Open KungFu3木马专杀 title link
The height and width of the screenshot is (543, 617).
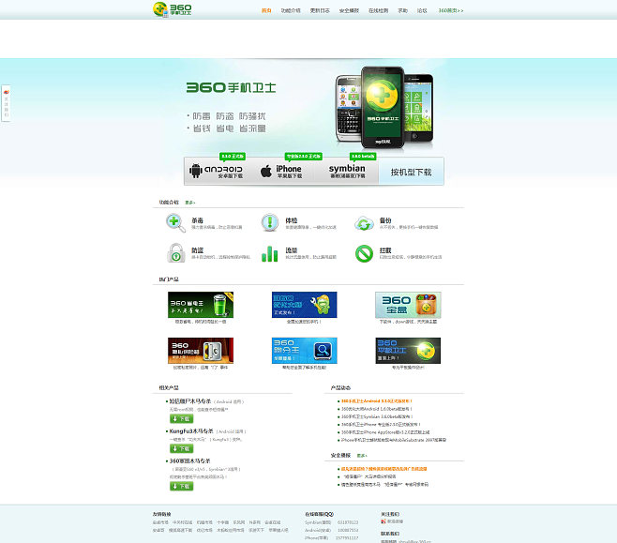point(191,431)
